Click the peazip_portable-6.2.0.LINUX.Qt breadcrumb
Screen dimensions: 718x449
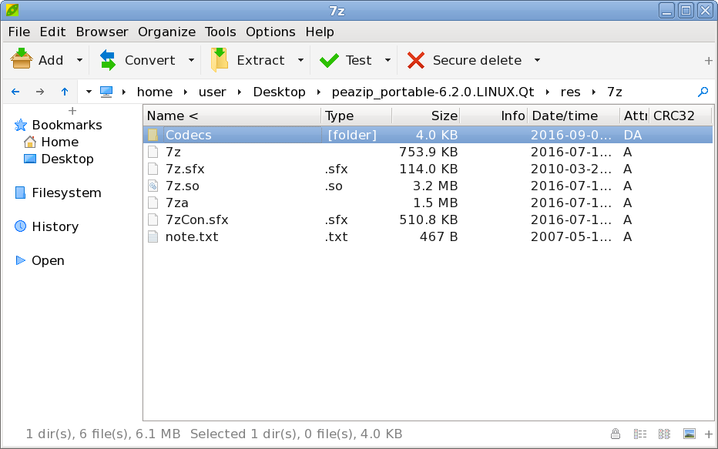click(433, 92)
